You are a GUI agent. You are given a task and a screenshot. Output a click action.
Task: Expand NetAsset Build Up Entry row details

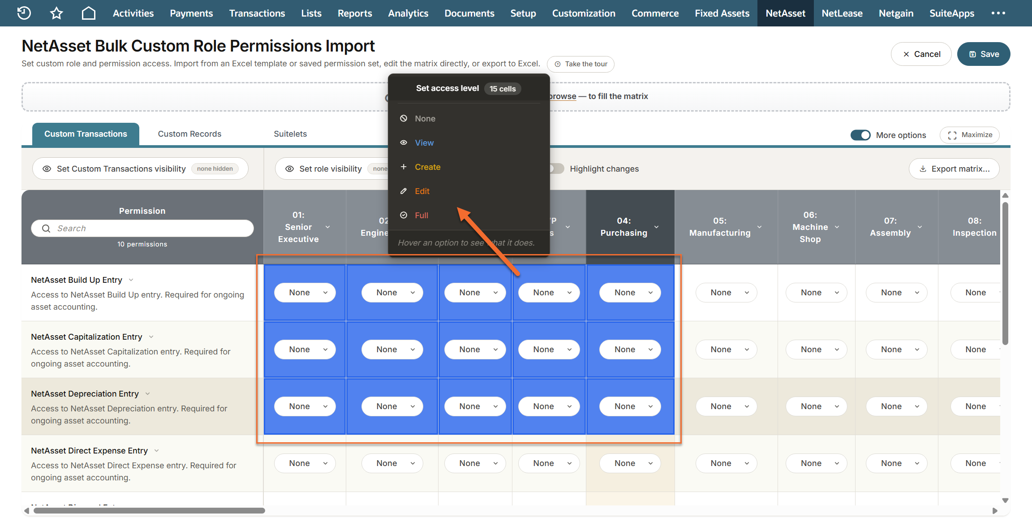[x=131, y=280]
